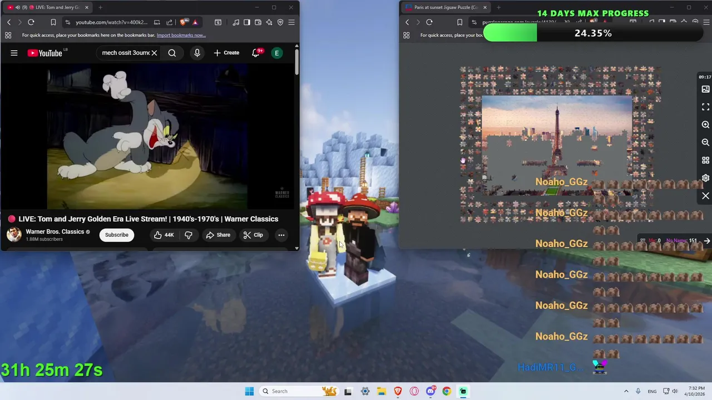Image resolution: width=712 pixels, height=400 pixels.
Task: Close the Paris at sunset puzzle tab
Action: [485, 7]
